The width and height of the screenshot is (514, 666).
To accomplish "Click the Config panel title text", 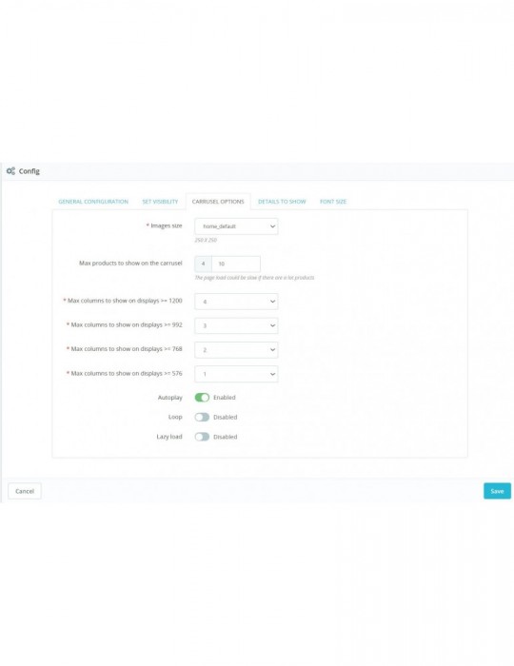I will (29, 171).
